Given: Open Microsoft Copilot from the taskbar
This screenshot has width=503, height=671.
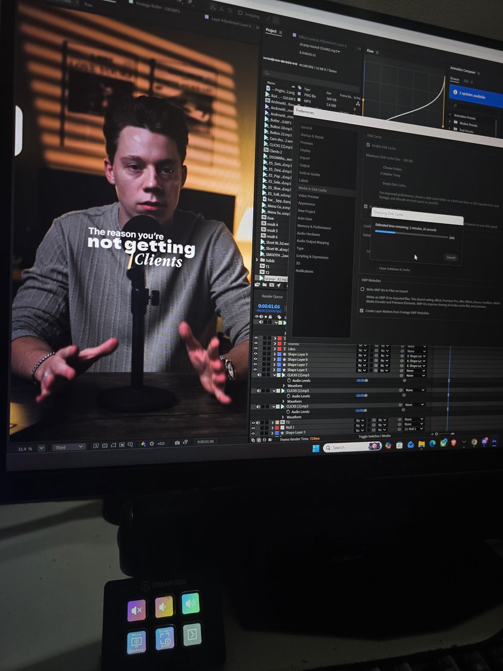Looking at the screenshot, I should pyautogui.click(x=388, y=446).
